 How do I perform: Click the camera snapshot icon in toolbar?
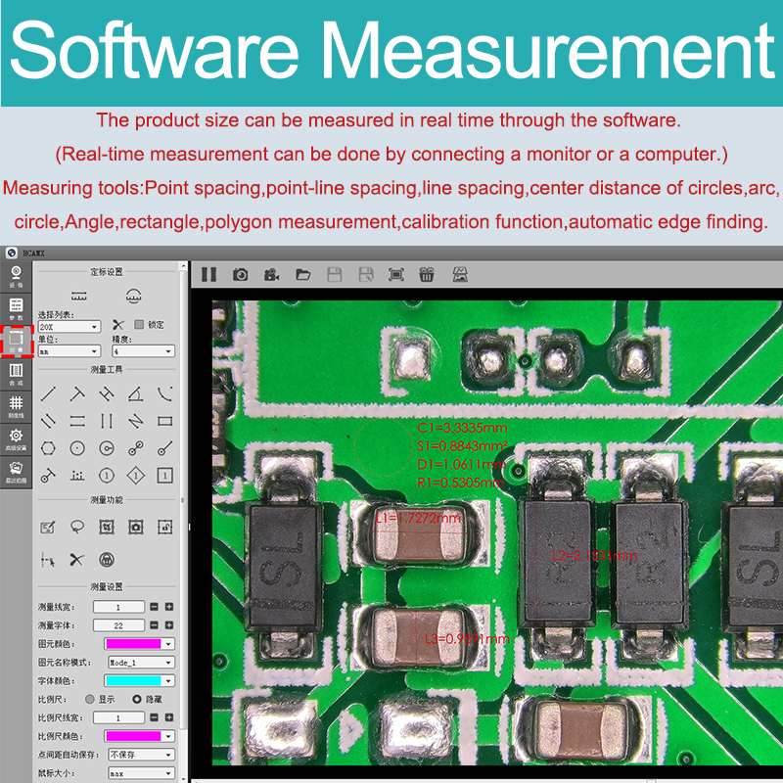tap(240, 275)
